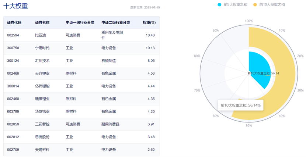The width and height of the screenshot is (306, 157).
Task: Select stock name 三花智控
Action: click(x=42, y=124)
